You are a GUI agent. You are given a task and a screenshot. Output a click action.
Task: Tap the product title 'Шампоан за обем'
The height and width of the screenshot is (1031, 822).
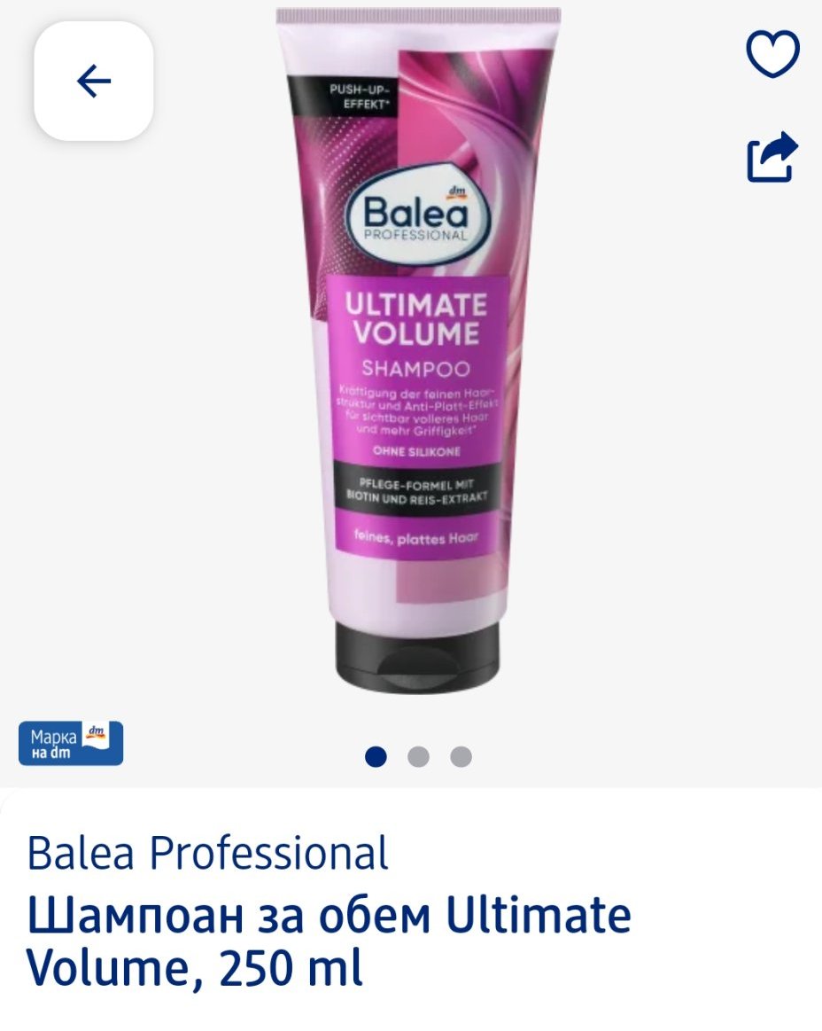point(229,916)
